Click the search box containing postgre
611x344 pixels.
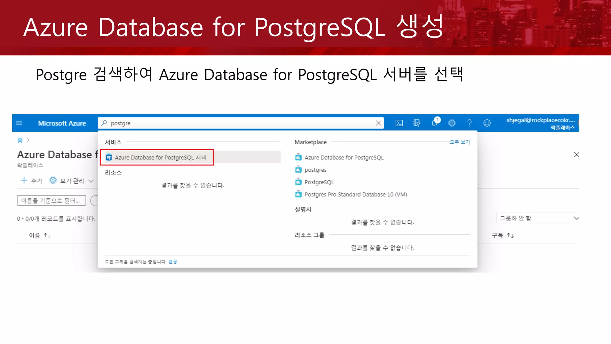(x=240, y=123)
